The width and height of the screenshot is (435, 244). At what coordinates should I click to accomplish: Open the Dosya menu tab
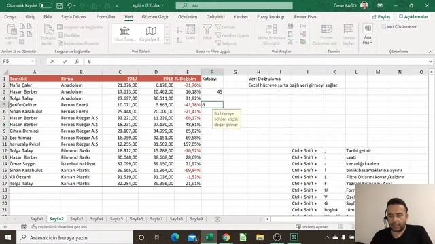pyautogui.click(x=11, y=16)
